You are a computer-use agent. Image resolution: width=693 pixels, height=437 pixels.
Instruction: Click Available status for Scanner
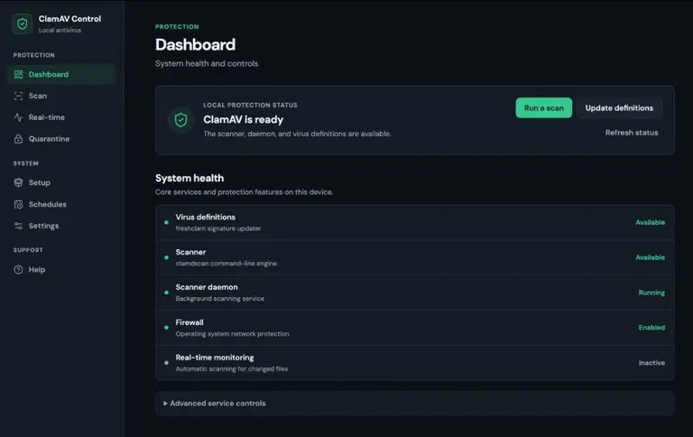650,257
